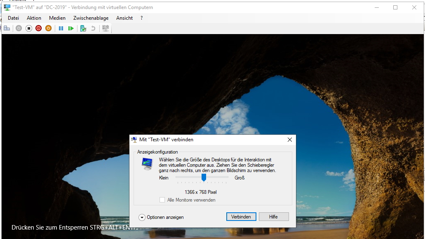Enable Alle Monitore verwenden checkbox

[x=162, y=200]
